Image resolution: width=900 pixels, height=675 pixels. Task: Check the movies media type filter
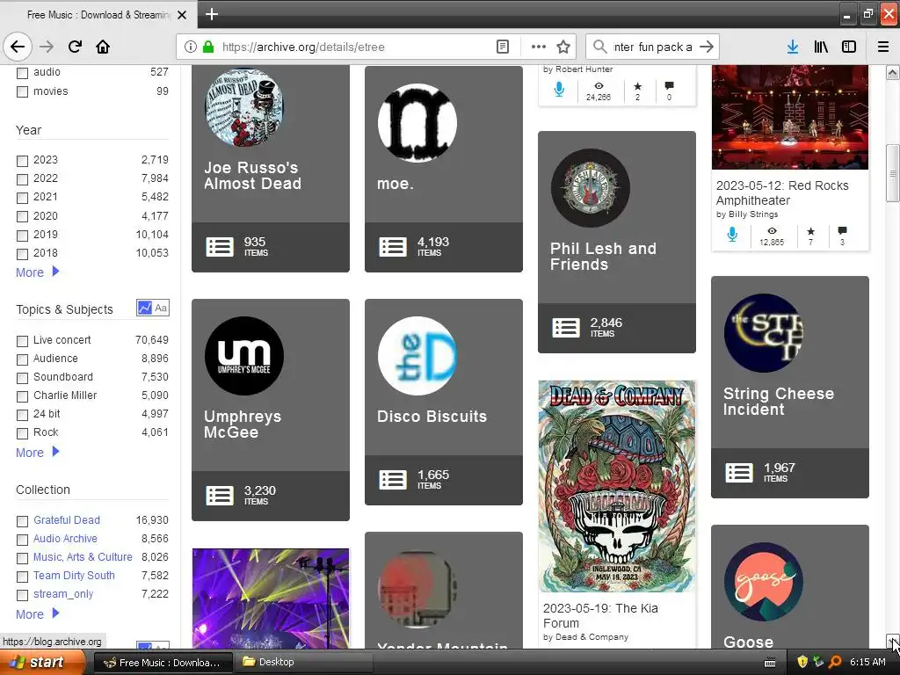coord(22,91)
